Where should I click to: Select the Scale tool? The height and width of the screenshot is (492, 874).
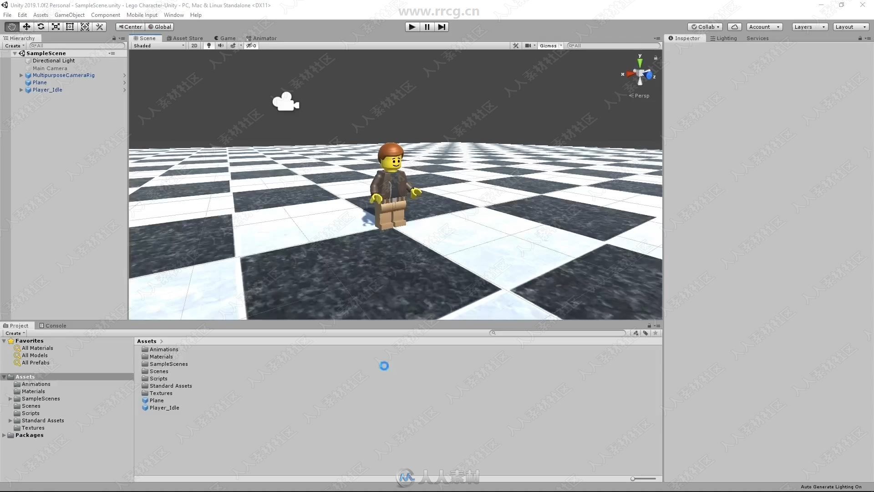(56, 27)
